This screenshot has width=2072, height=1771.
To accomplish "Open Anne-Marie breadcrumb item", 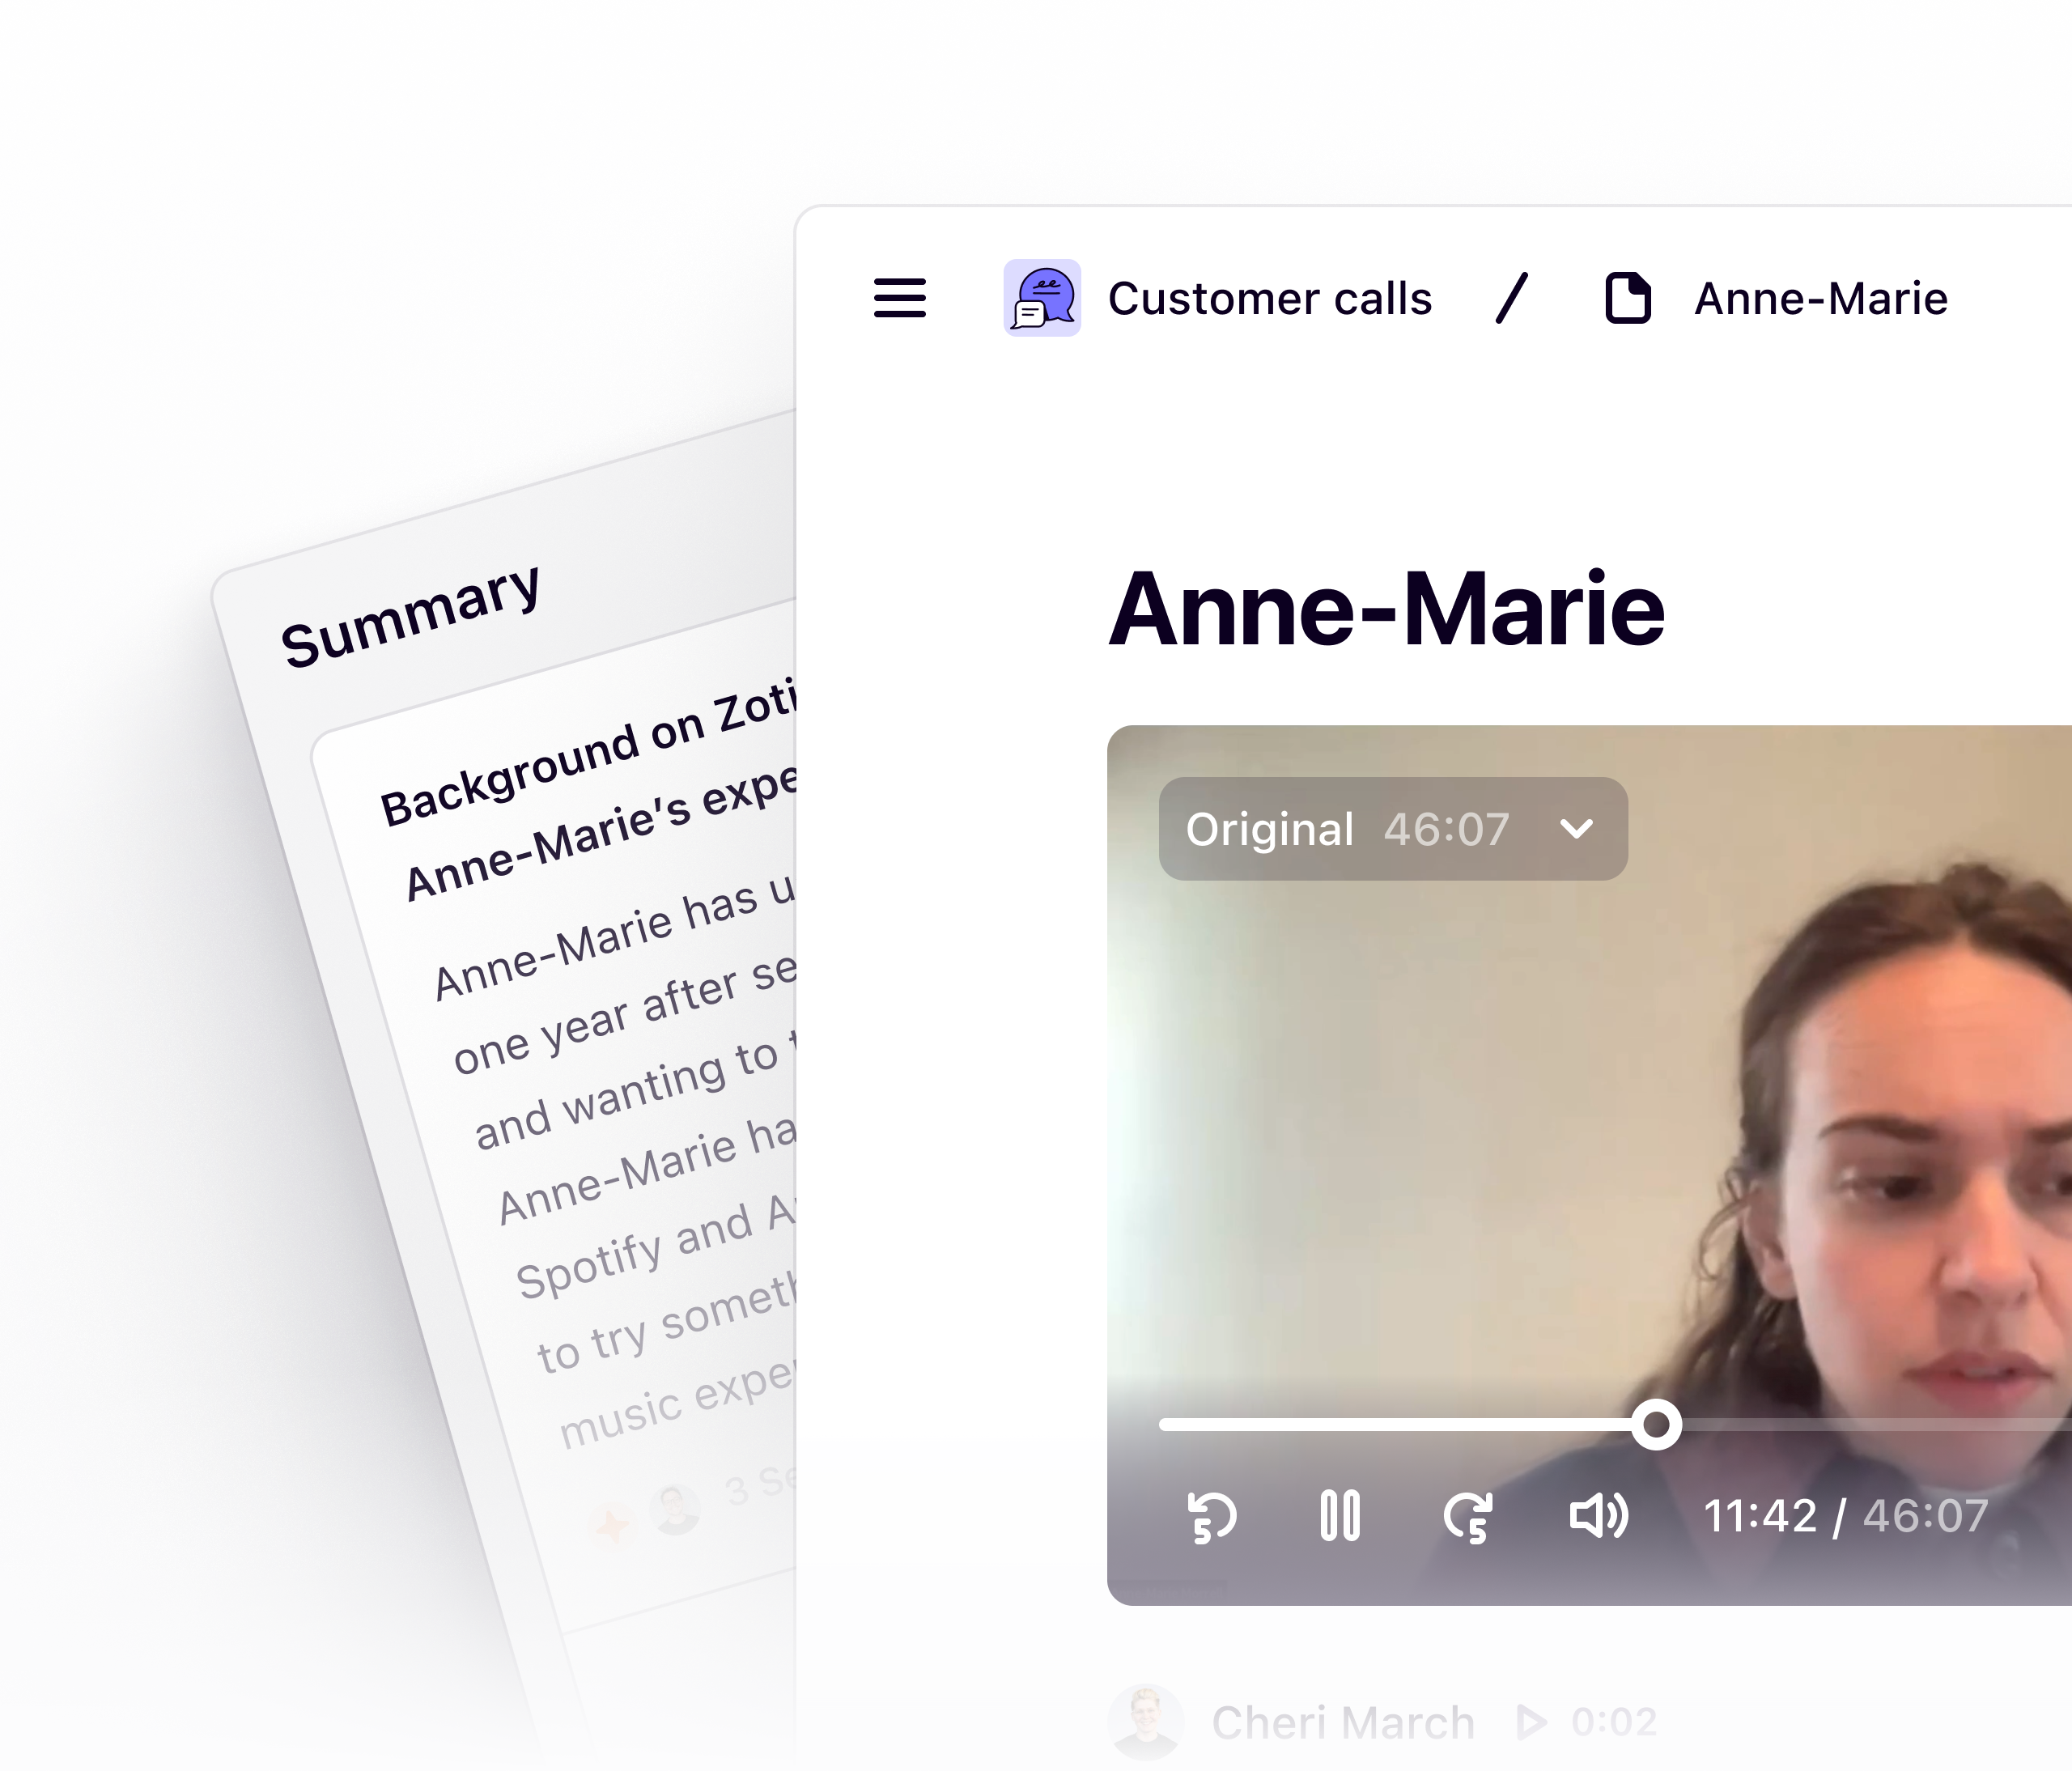I will pyautogui.click(x=1821, y=299).
